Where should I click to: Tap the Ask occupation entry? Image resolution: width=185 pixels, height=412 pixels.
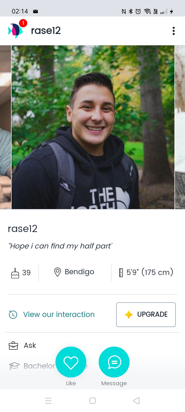click(30, 345)
